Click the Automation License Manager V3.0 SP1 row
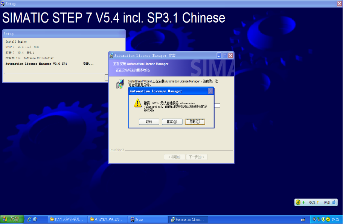Viewport: 343px width, 224px height. tap(36, 64)
